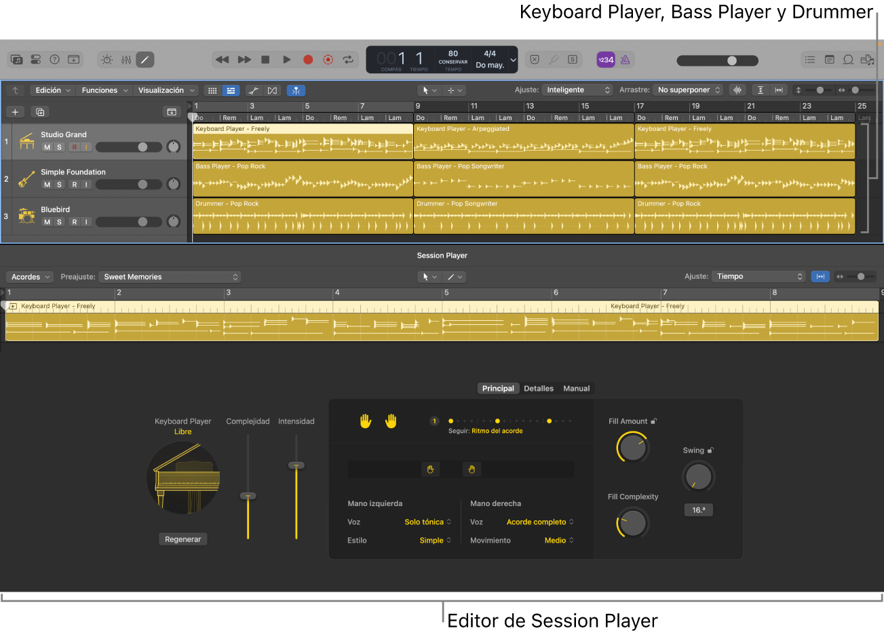Click the Complejidad slider handle
Screen dimensions: 884x635
pos(248,496)
